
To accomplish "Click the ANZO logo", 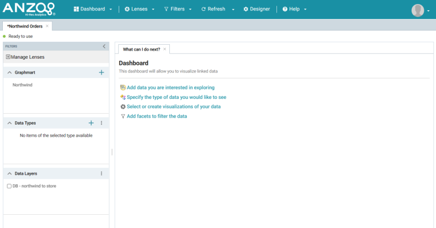I will pyautogui.click(x=29, y=9).
